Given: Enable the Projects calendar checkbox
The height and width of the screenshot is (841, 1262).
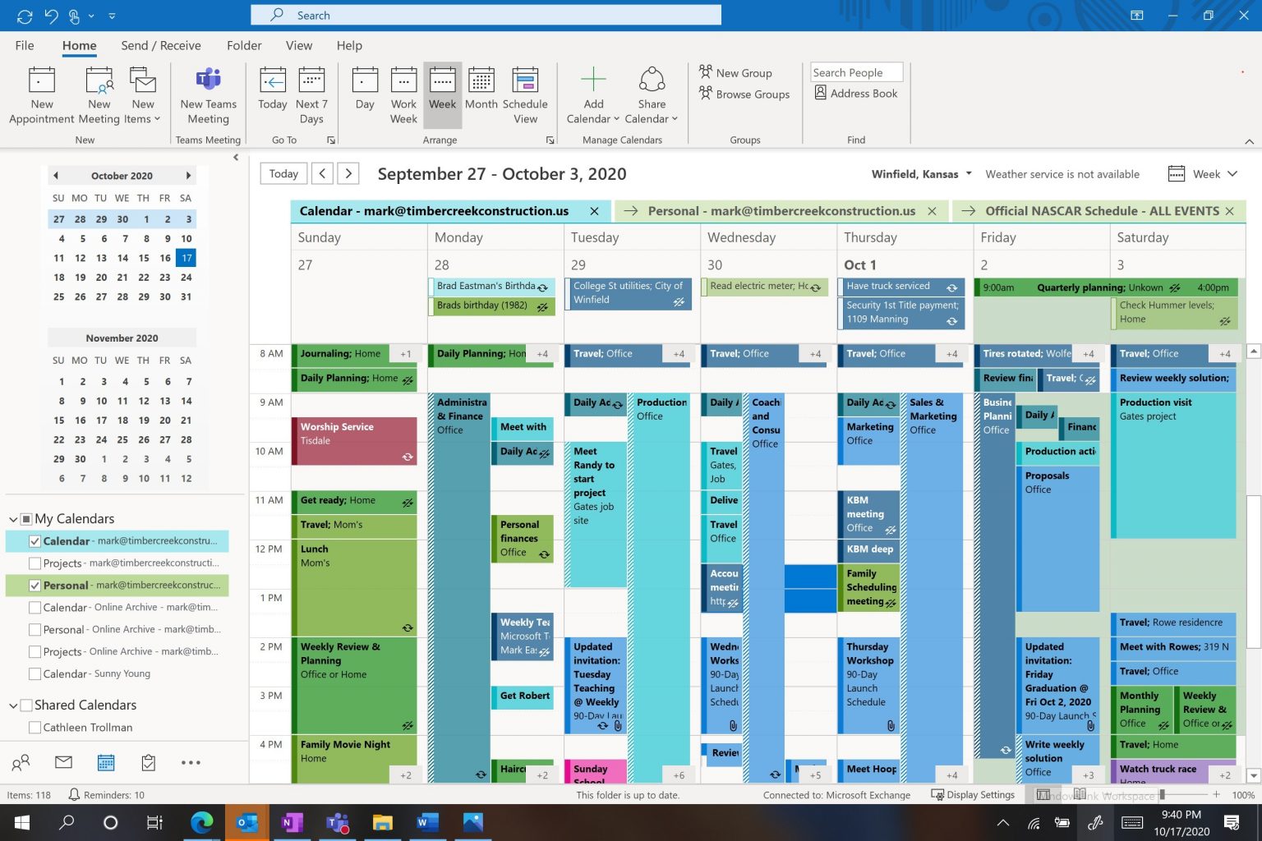Looking at the screenshot, I should (35, 563).
